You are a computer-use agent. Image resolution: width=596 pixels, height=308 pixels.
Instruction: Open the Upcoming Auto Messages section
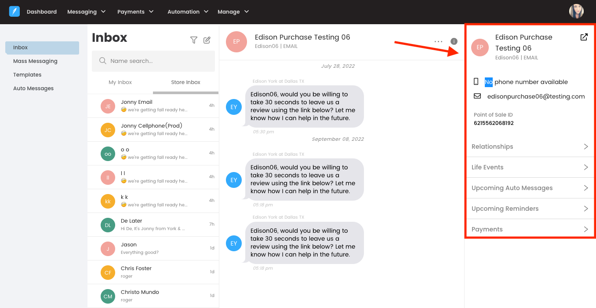click(x=530, y=188)
